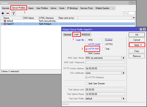Expand the Trial User Profile dropdown

(124, 99)
